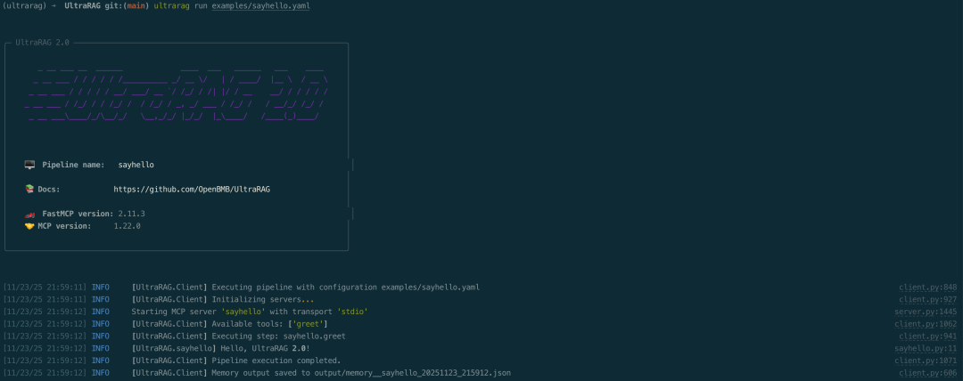Click the "MCP version:" label below FastMCP
Image resolution: width=963 pixels, height=381 pixels.
64,226
